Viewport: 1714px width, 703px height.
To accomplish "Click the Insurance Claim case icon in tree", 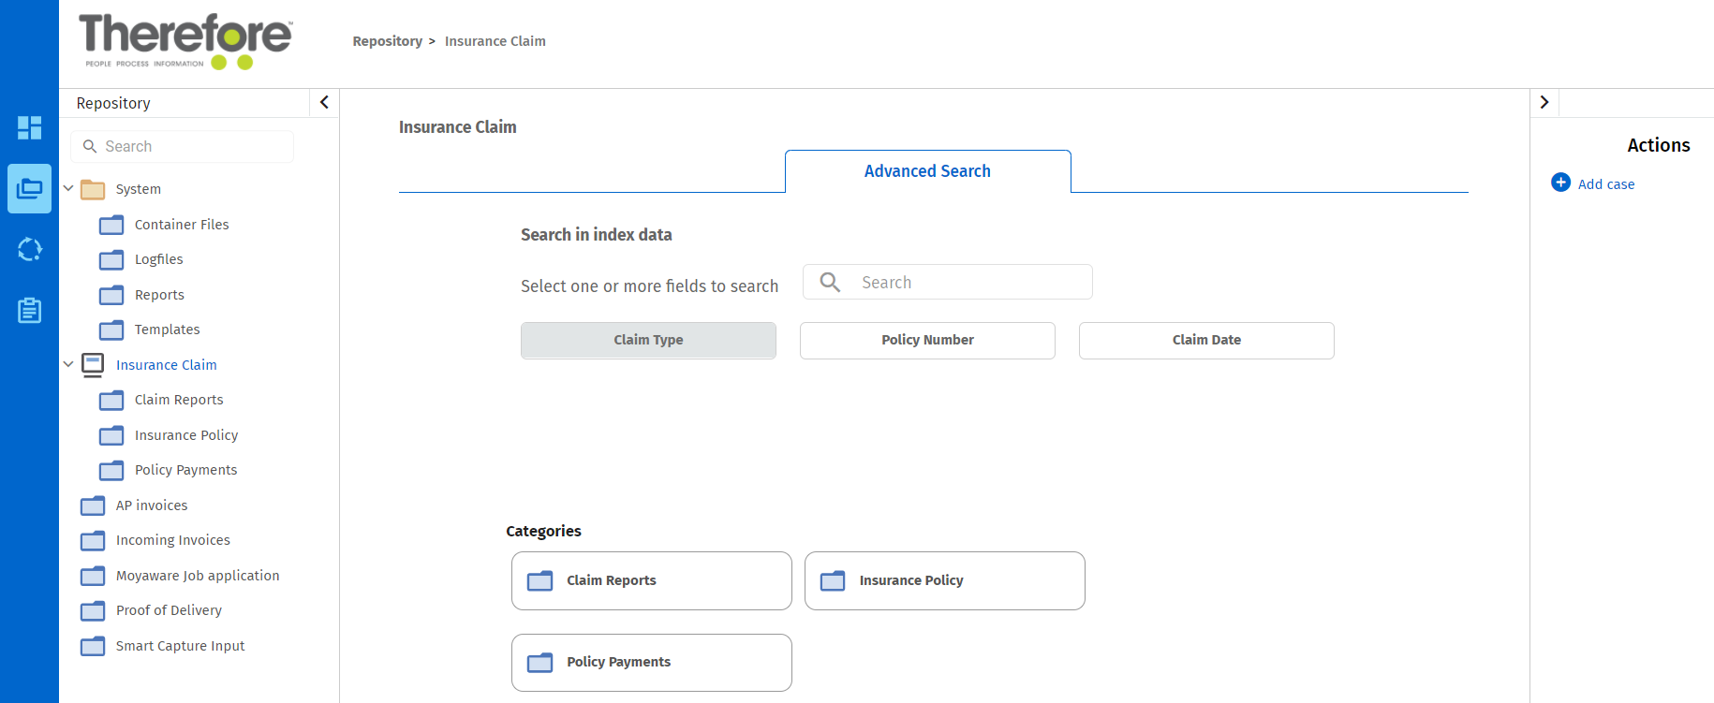I will coord(93,365).
